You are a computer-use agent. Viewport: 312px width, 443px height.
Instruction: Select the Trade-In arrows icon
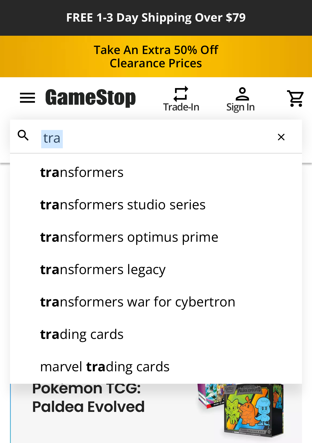181,91
